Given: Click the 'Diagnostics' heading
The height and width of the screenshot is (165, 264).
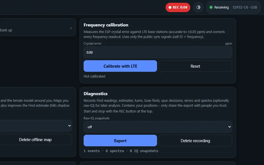Looking at the screenshot, I should [96, 94].
